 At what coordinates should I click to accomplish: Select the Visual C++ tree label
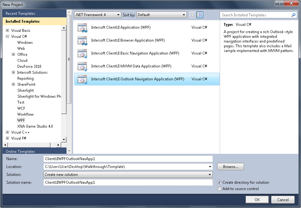20,132
